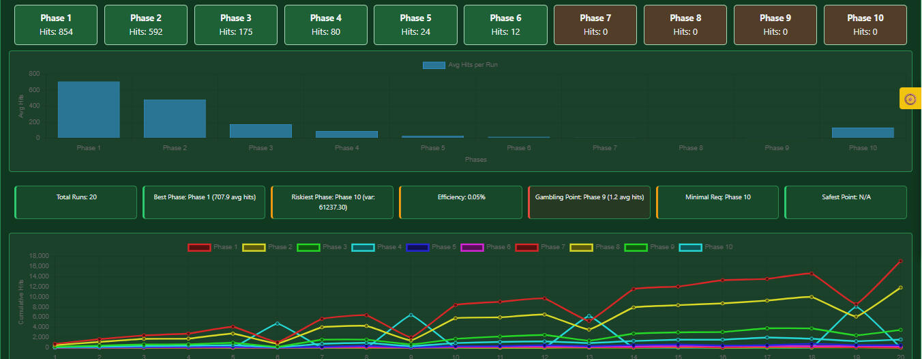Click the Phase 6 magenta legend swatch
Image resolution: width=922 pixels, height=359 pixels.
point(472,247)
